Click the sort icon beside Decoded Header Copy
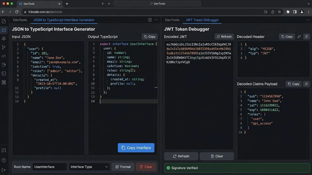Viewport: 312px width, 175px height. (x=299, y=37)
